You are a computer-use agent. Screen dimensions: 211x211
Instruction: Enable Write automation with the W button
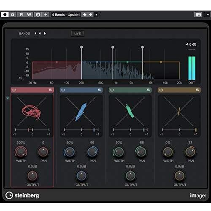[x=29, y=14]
